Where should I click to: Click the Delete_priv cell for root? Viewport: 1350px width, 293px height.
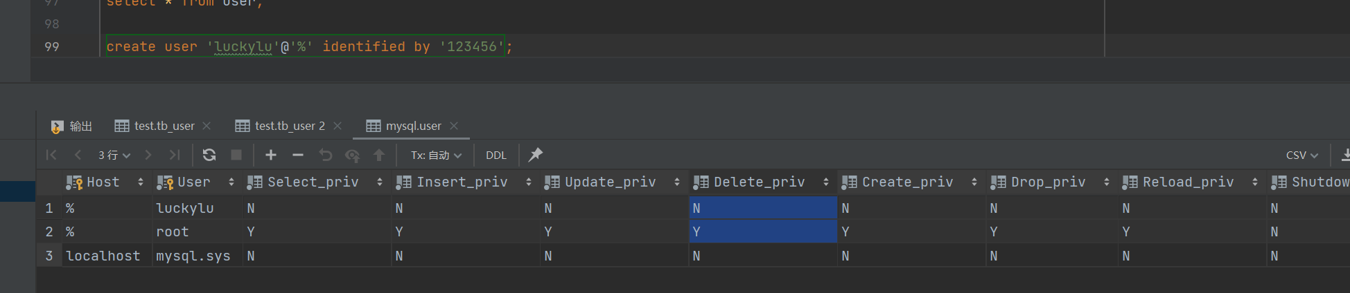tap(762, 231)
